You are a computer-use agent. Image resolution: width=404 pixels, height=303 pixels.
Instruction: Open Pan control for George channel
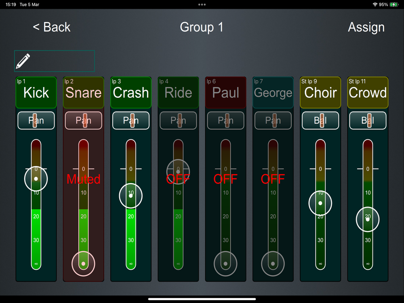coord(273,120)
